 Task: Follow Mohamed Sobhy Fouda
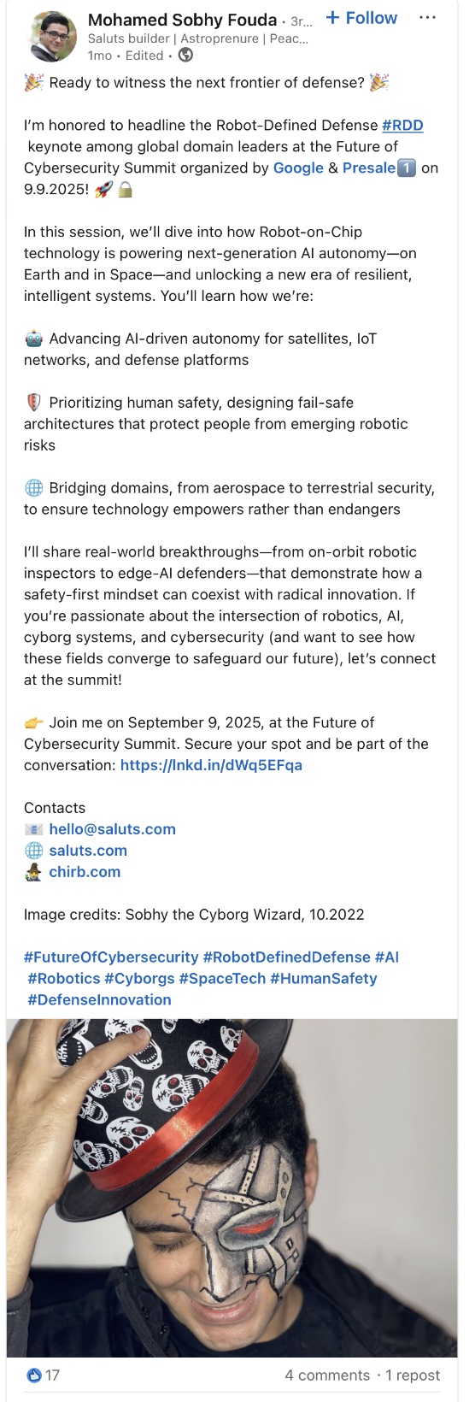click(x=362, y=18)
